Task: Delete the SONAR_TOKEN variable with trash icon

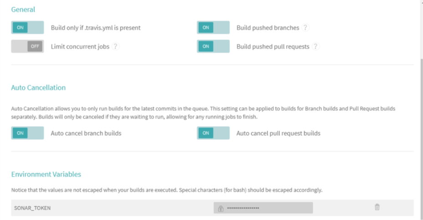Action: click(x=377, y=207)
